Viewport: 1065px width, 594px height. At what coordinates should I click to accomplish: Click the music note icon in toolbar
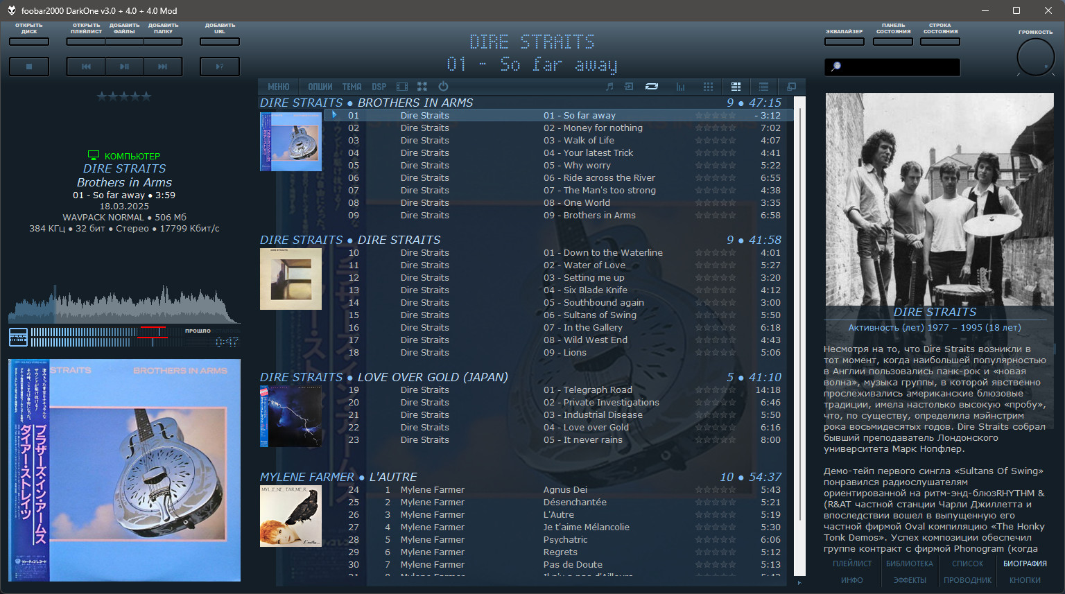coord(609,87)
